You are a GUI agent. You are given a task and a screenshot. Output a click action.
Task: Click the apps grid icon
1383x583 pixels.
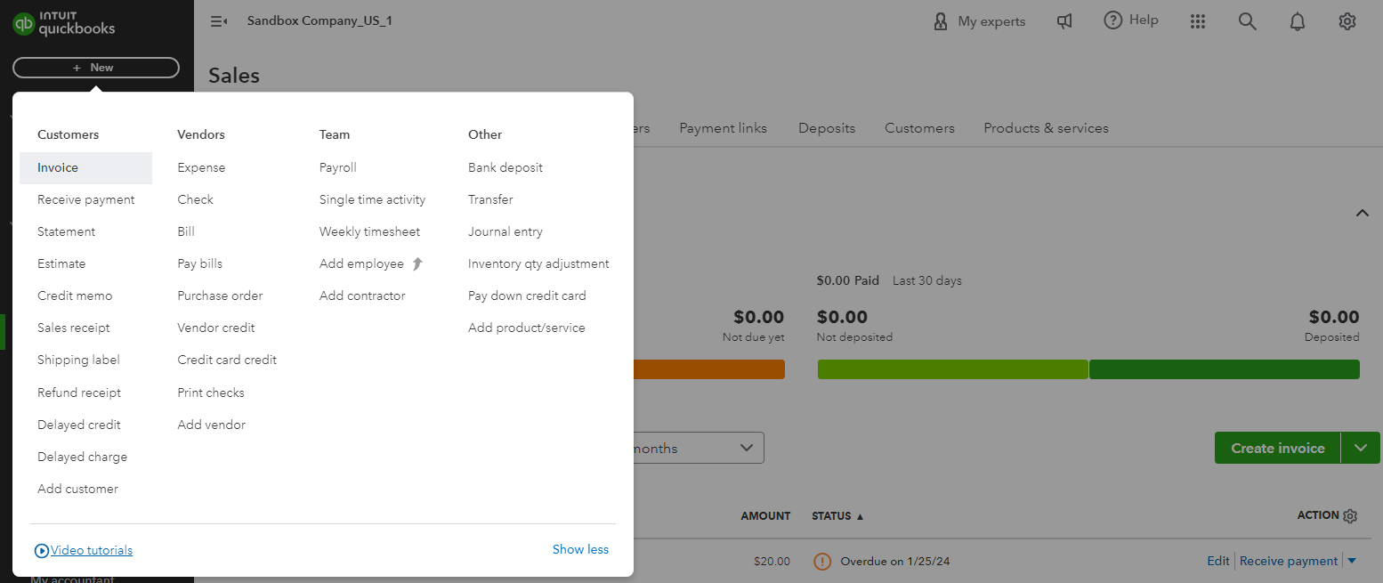pyautogui.click(x=1198, y=20)
